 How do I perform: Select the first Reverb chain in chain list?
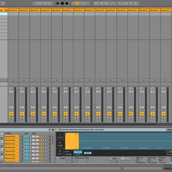click(12, 136)
